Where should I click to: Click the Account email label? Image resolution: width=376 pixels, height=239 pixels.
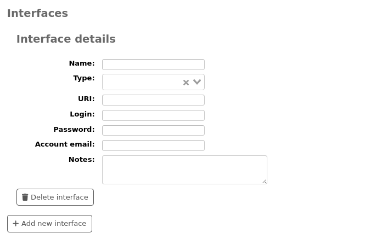coord(65,144)
